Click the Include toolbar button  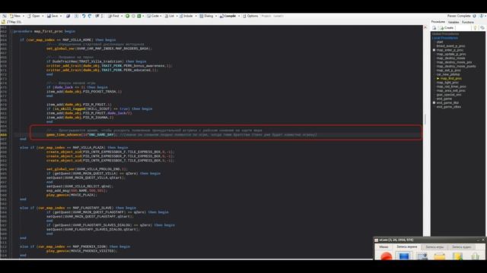coord(186,16)
